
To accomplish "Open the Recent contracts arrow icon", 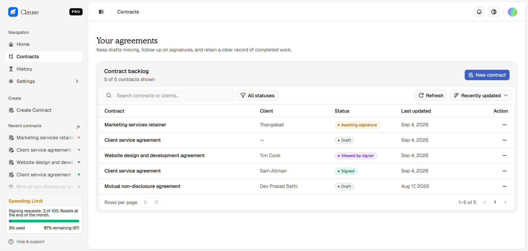I will coord(78,127).
